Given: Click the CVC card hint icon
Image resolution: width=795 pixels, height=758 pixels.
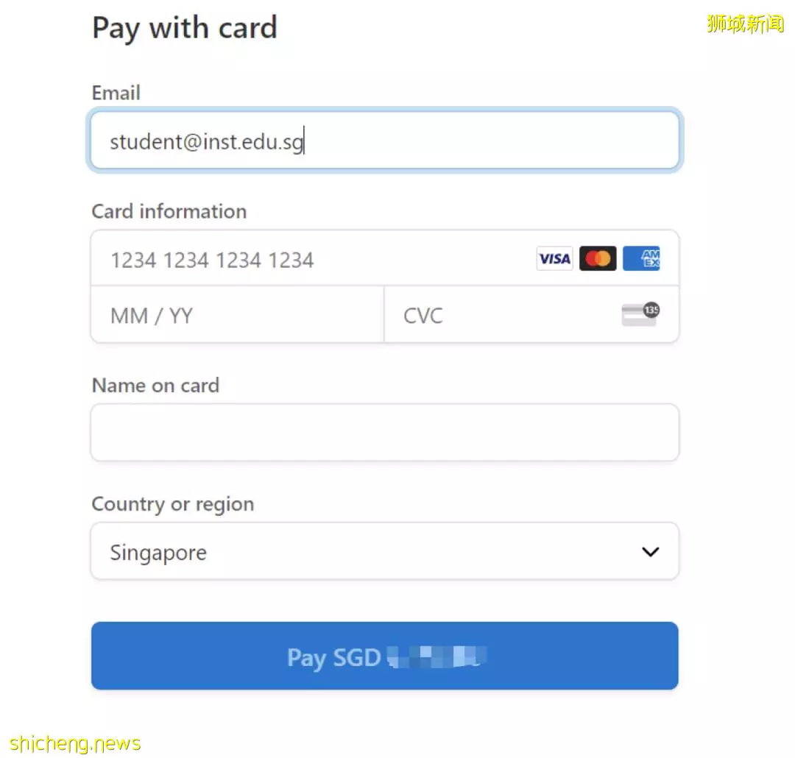Looking at the screenshot, I should tap(640, 315).
